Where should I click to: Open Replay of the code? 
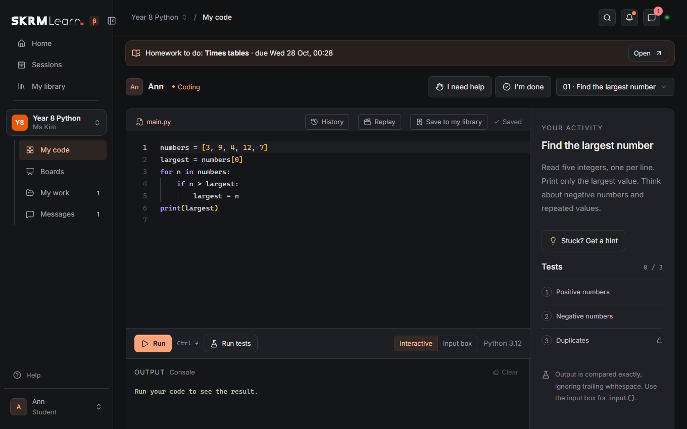tap(379, 122)
